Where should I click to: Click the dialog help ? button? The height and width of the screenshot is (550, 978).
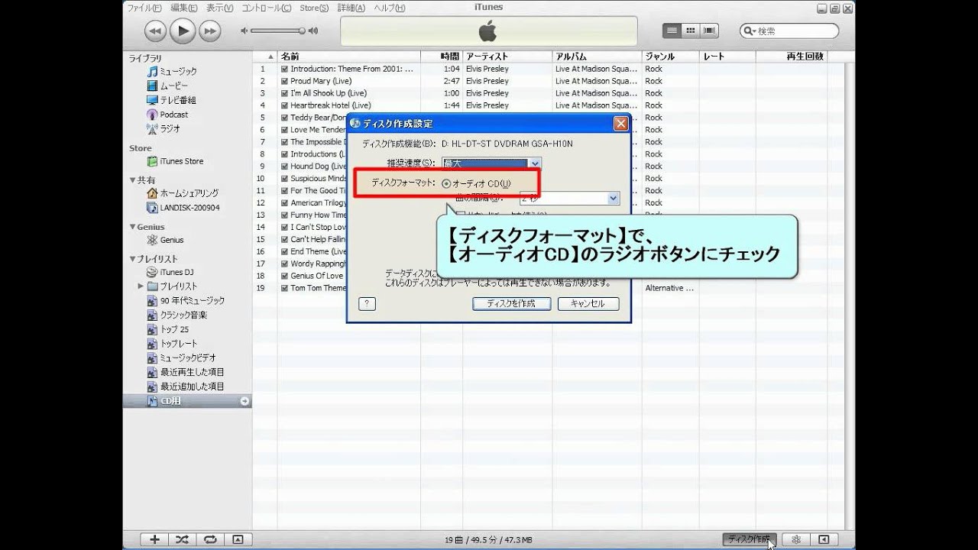[x=367, y=303]
